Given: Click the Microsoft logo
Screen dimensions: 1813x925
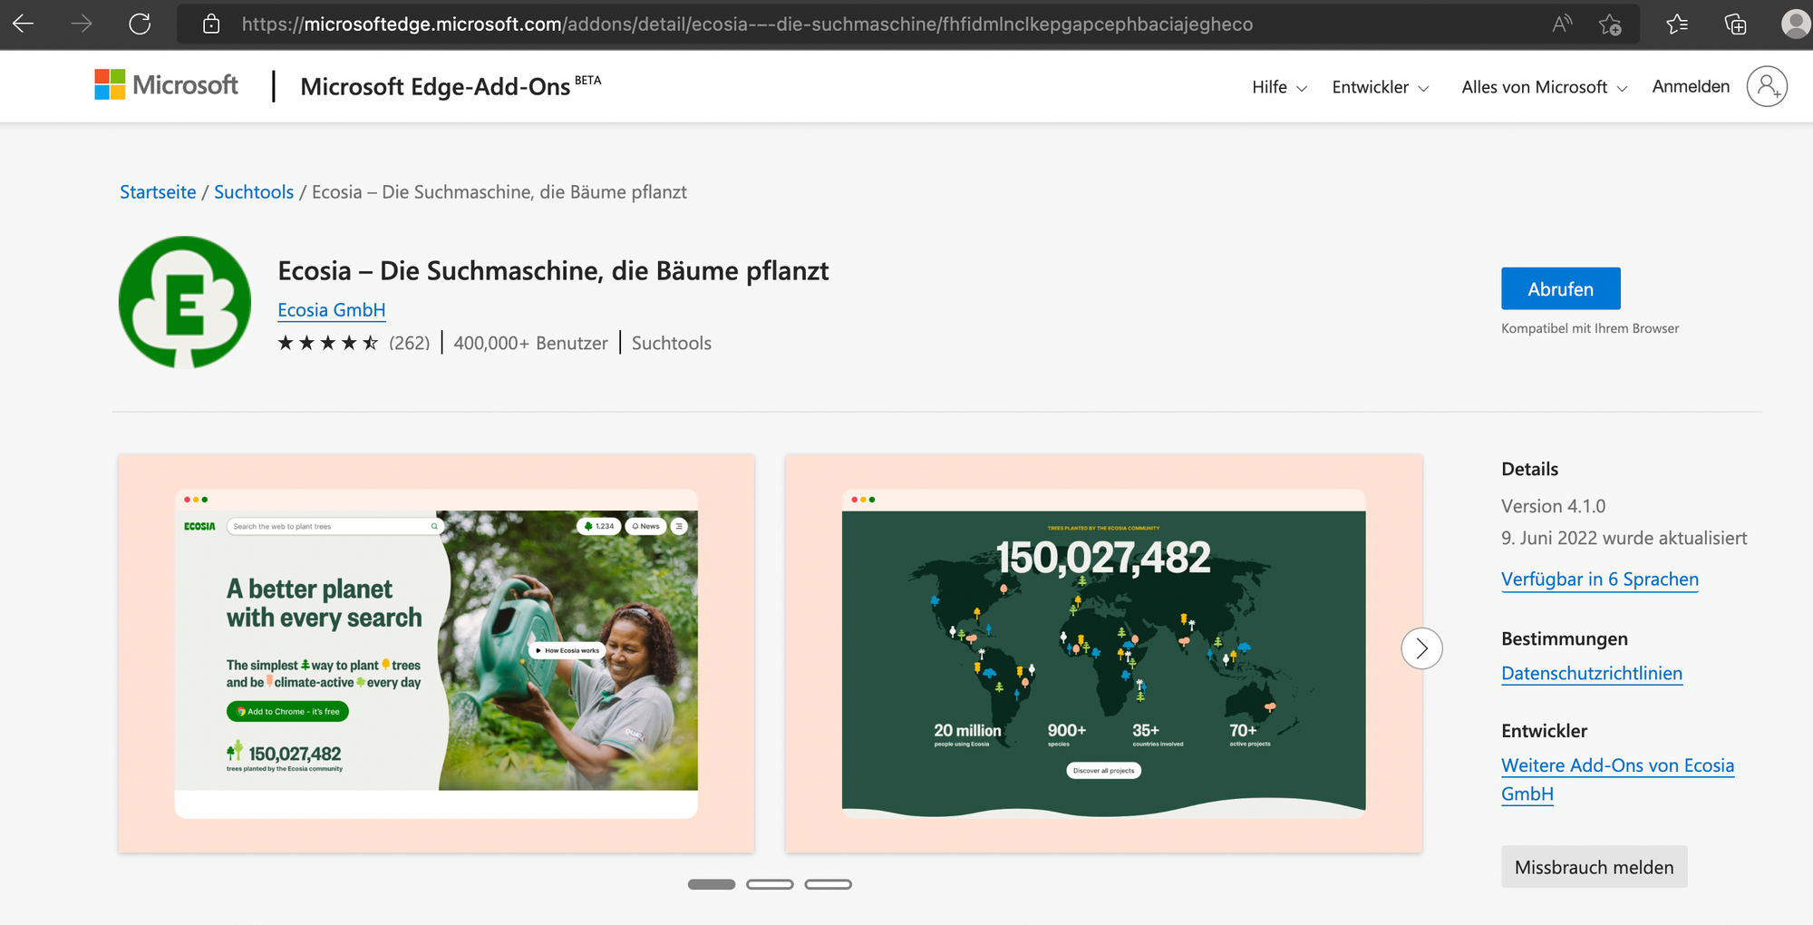Looking at the screenshot, I should pos(166,85).
